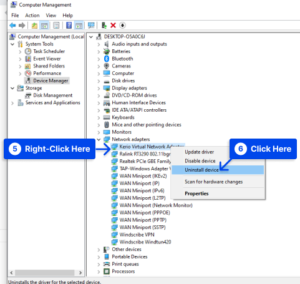Collapse the Storage tree node

click(12, 88)
